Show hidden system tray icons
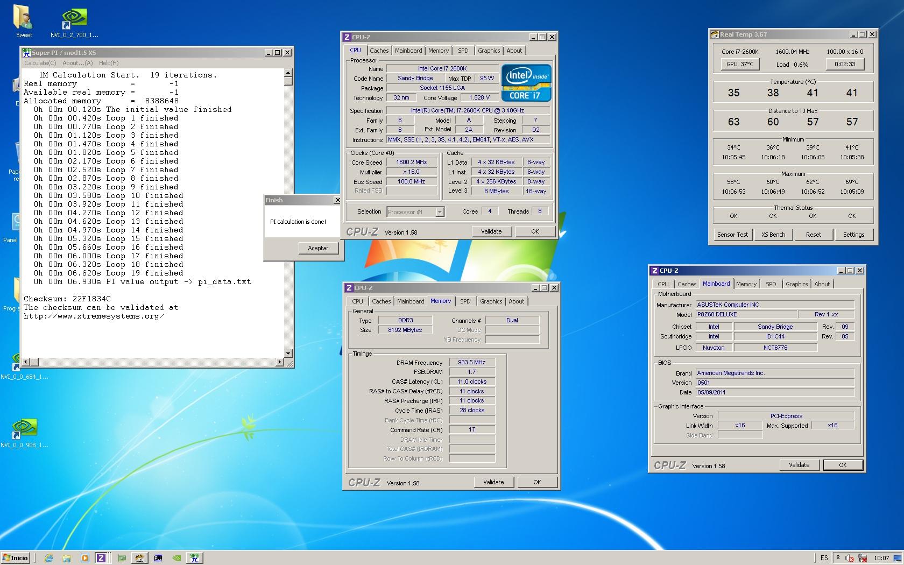 pyautogui.click(x=838, y=558)
